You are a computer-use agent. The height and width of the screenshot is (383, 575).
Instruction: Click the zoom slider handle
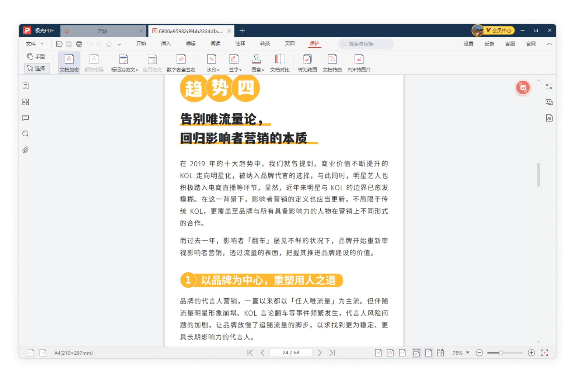click(x=501, y=353)
